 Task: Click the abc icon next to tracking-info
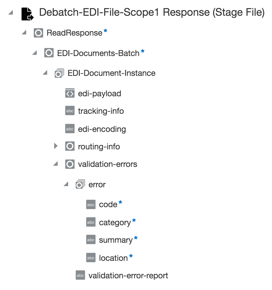(70, 111)
